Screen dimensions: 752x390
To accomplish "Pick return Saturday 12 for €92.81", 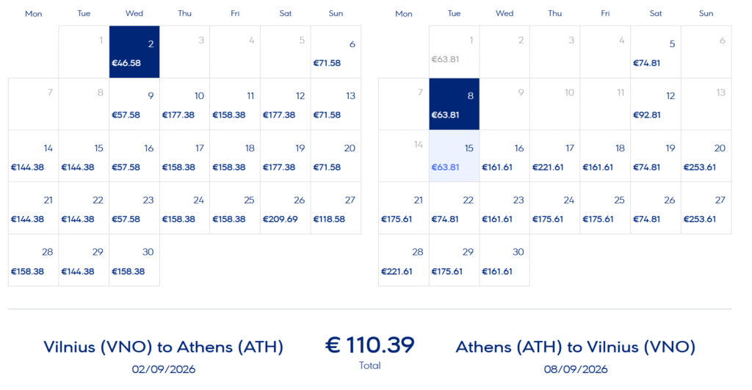I will point(656,104).
